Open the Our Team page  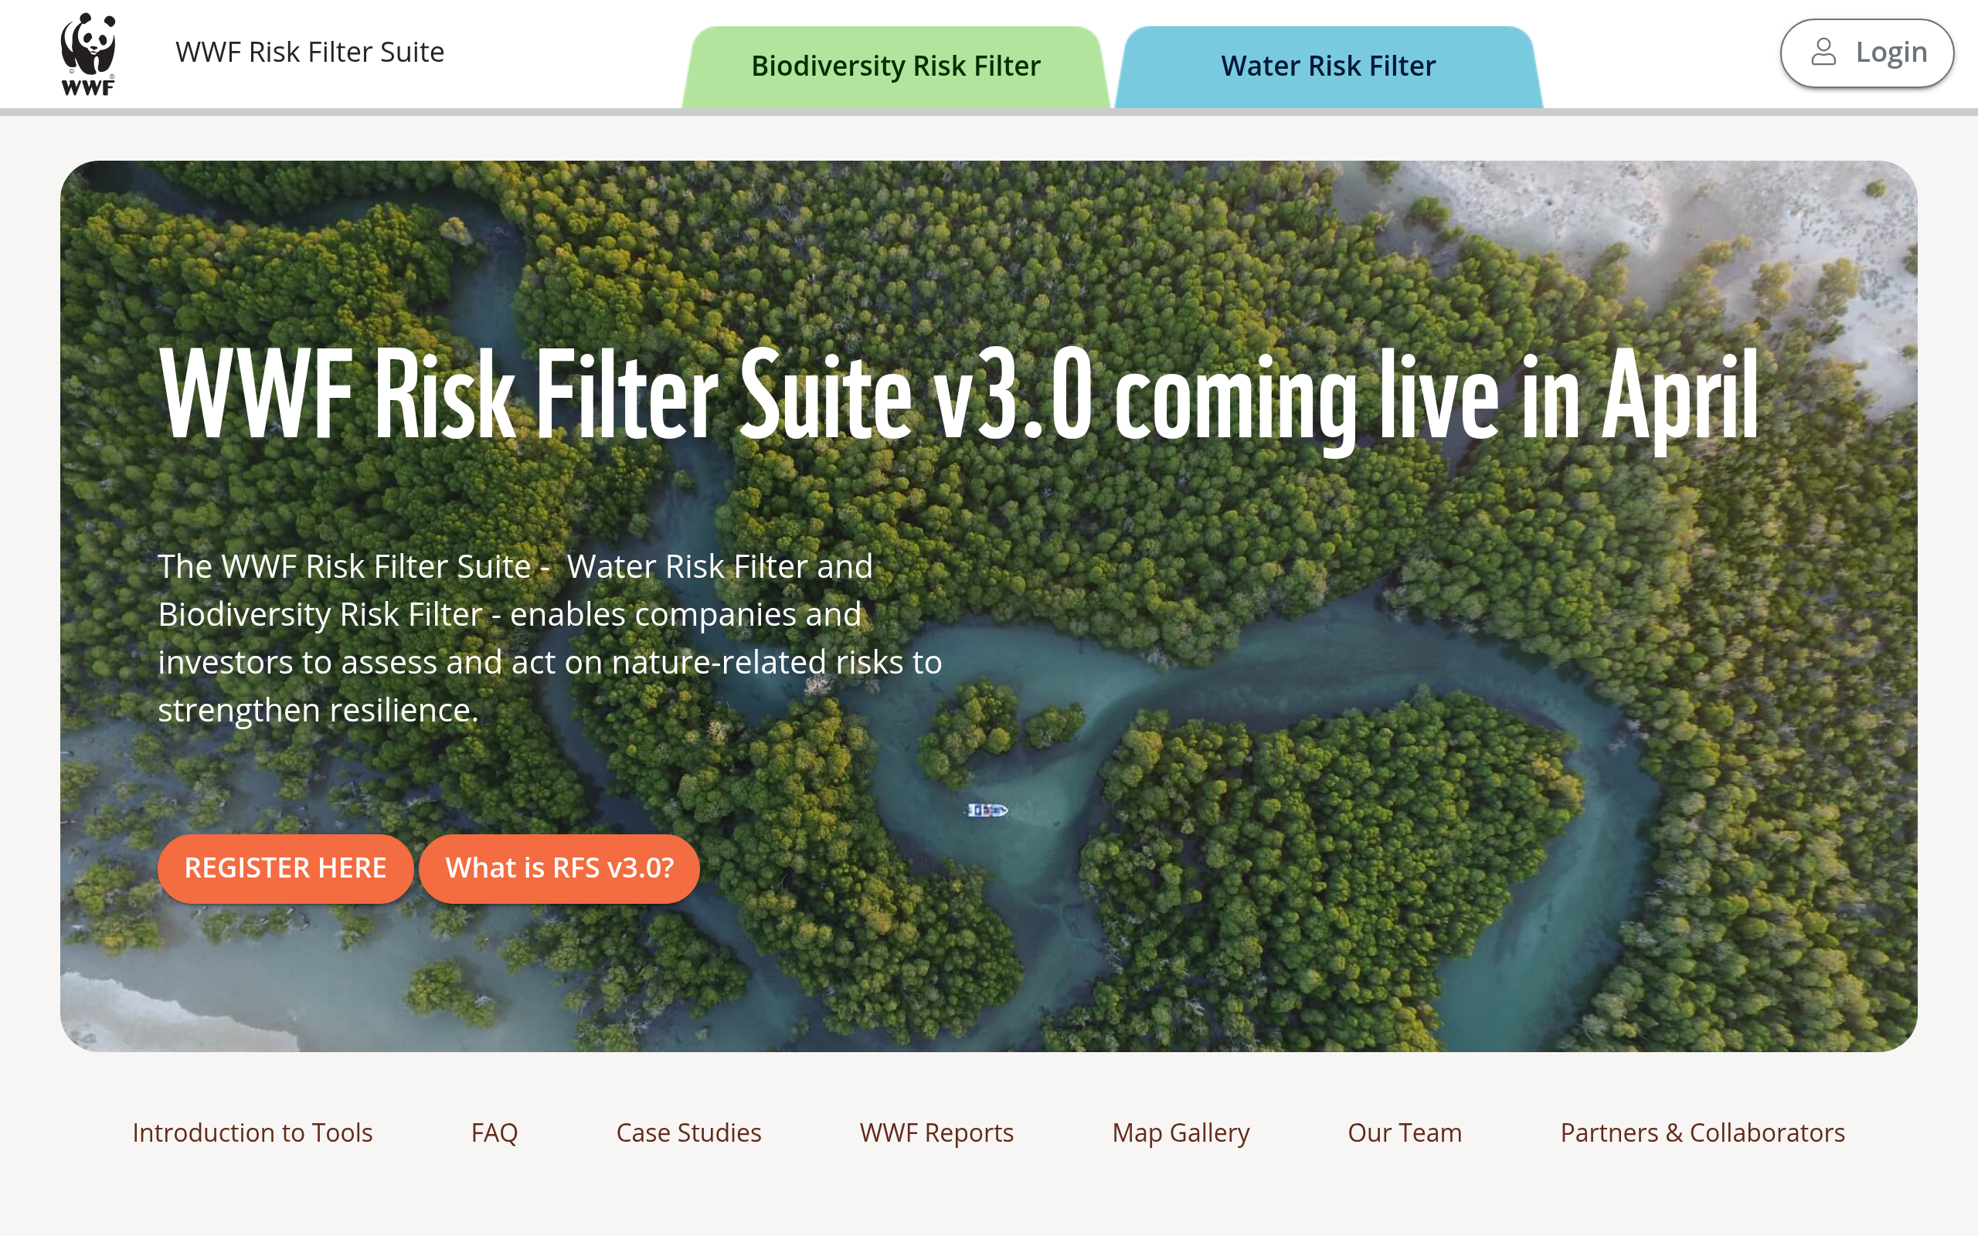[x=1405, y=1133]
